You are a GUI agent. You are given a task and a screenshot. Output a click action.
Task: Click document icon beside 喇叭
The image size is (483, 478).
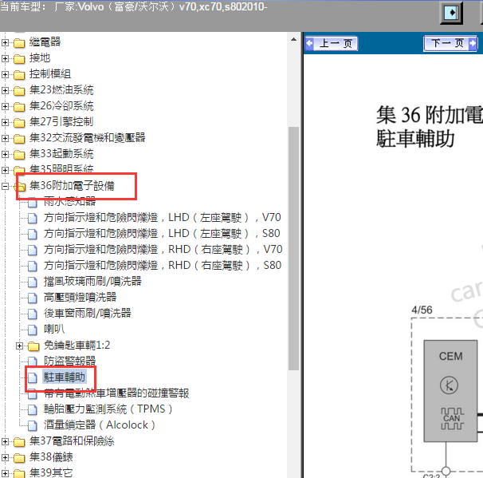pyautogui.click(x=33, y=330)
